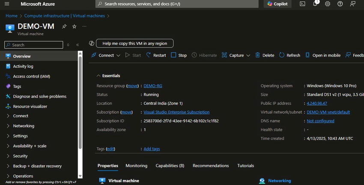Click move link next to Subscription

(126, 112)
